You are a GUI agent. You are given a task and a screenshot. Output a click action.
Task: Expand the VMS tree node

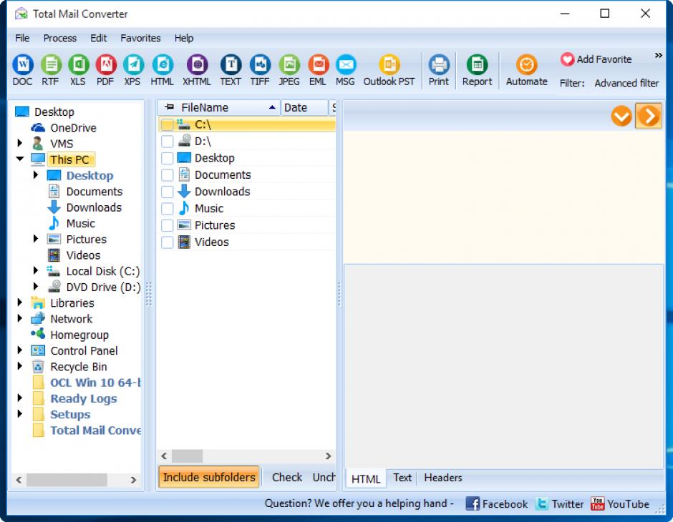click(20, 143)
